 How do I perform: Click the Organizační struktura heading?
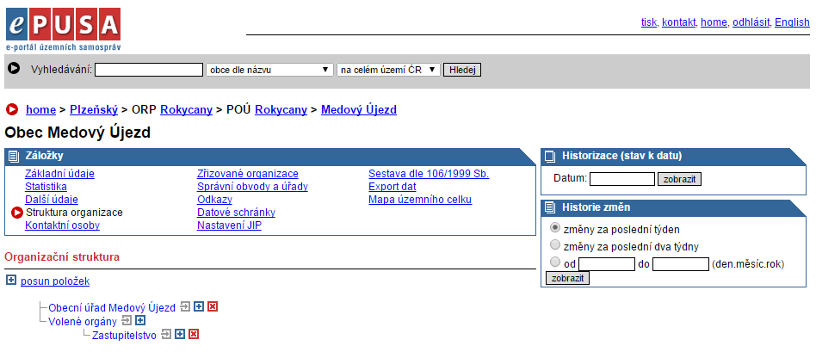(62, 256)
